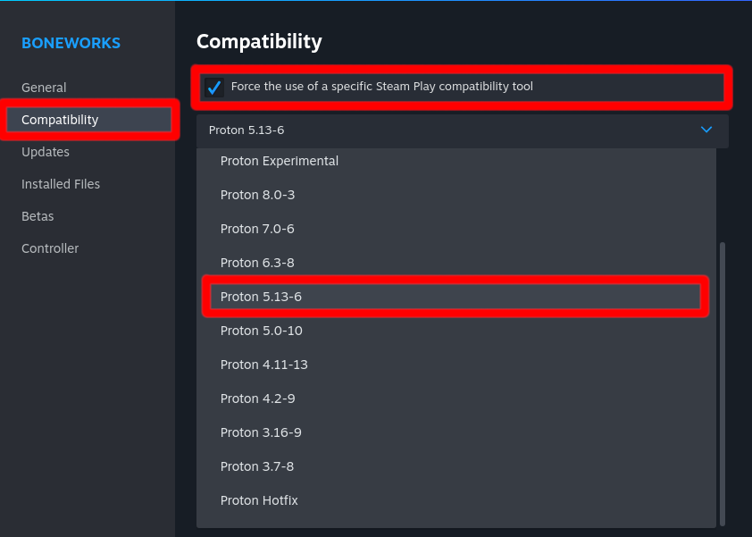
Task: Choose the highlighted Proton 5.13-6 entry
Action: [261, 297]
